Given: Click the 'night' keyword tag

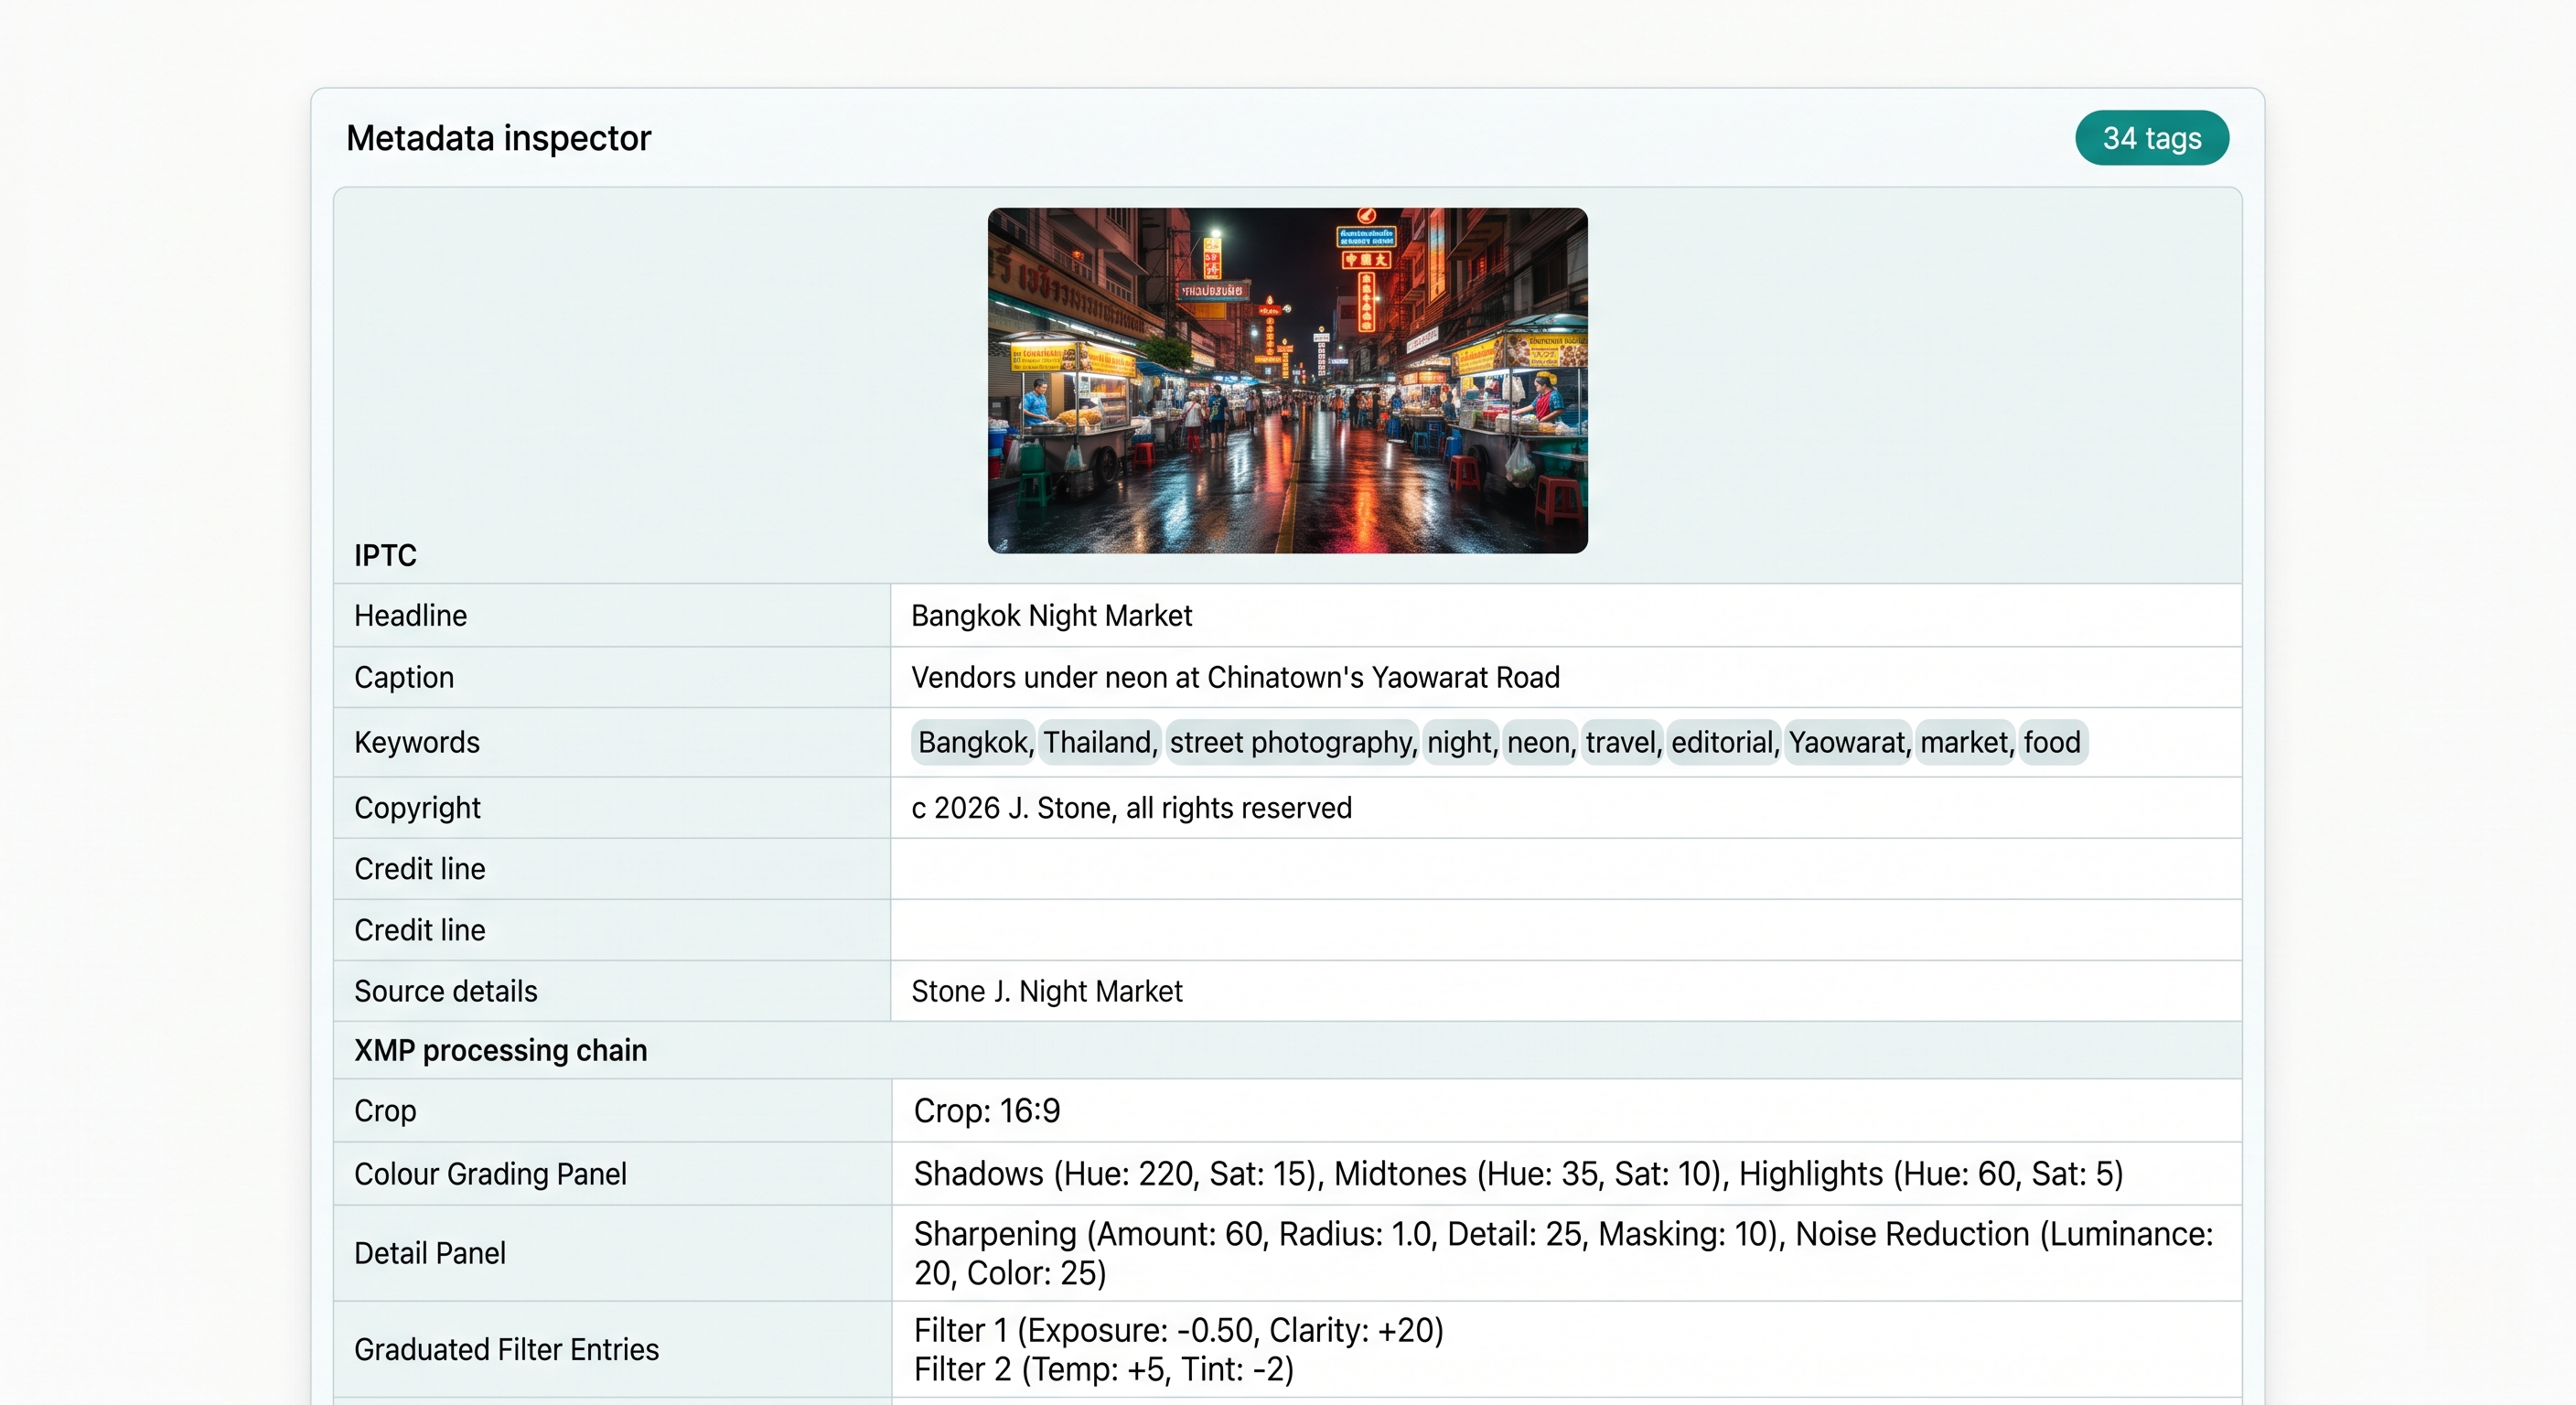Looking at the screenshot, I should point(1460,742).
